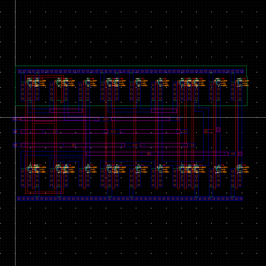Screen dimensions: 266x266
Task: Select the contact at right end of third horizontal track
Action: 193,145
